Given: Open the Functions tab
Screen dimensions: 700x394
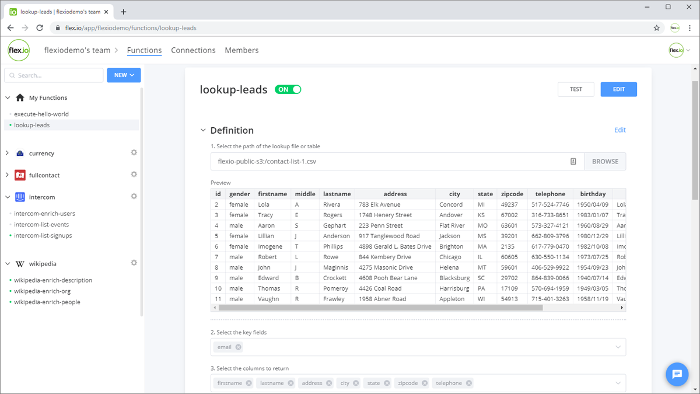Looking at the screenshot, I should pyautogui.click(x=144, y=50).
